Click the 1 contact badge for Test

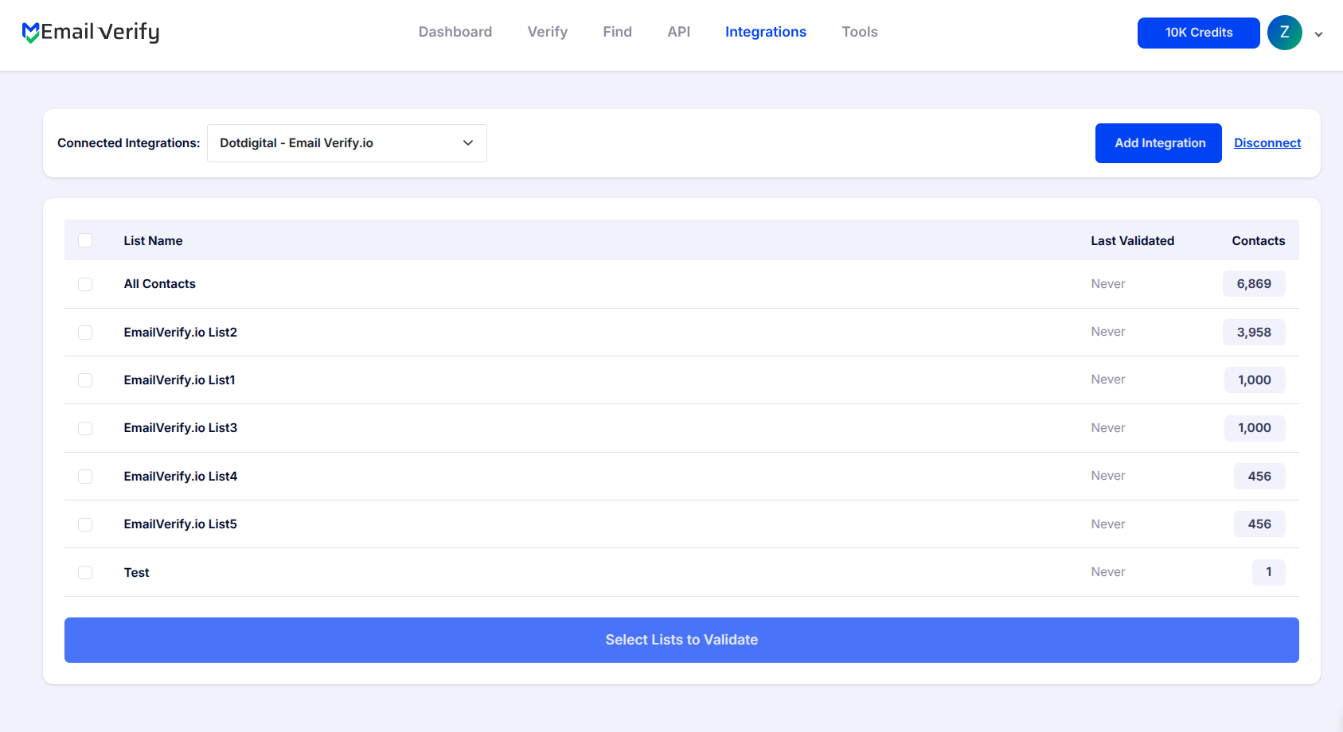click(1269, 572)
